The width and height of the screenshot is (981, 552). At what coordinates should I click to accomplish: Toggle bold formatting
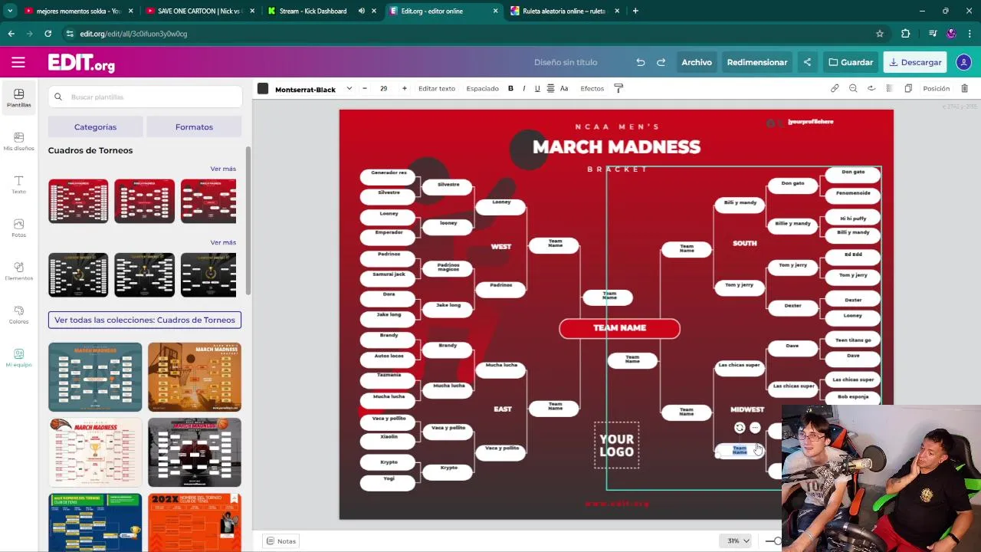point(510,88)
